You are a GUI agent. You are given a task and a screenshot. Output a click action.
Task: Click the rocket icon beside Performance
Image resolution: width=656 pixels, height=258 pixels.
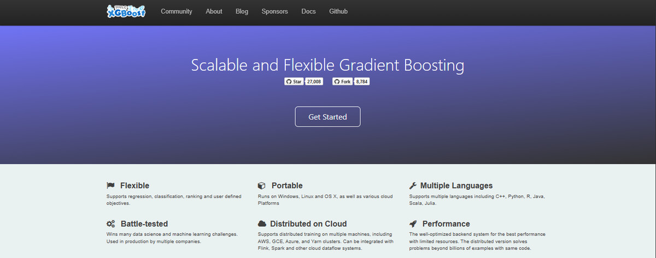413,224
